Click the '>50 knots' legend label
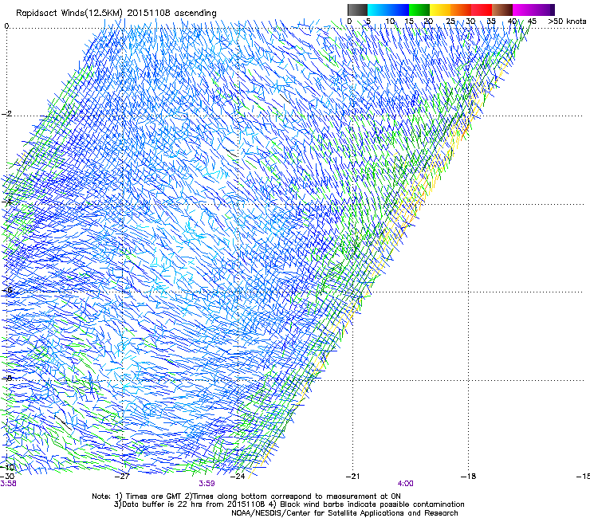 coord(567,22)
